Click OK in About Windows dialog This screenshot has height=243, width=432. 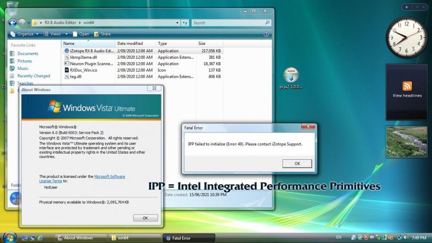[x=146, y=218]
